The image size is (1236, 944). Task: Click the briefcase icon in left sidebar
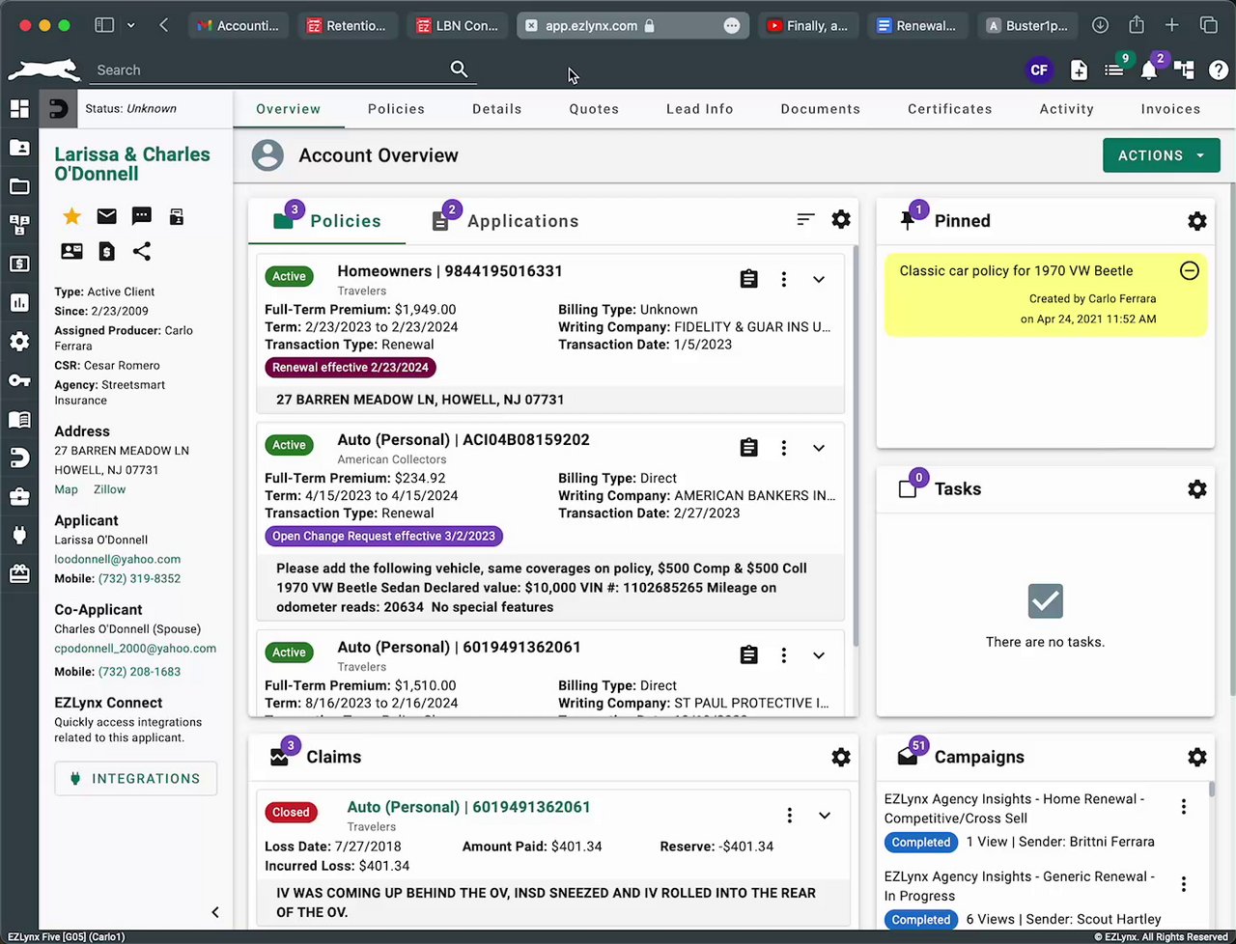(x=19, y=497)
